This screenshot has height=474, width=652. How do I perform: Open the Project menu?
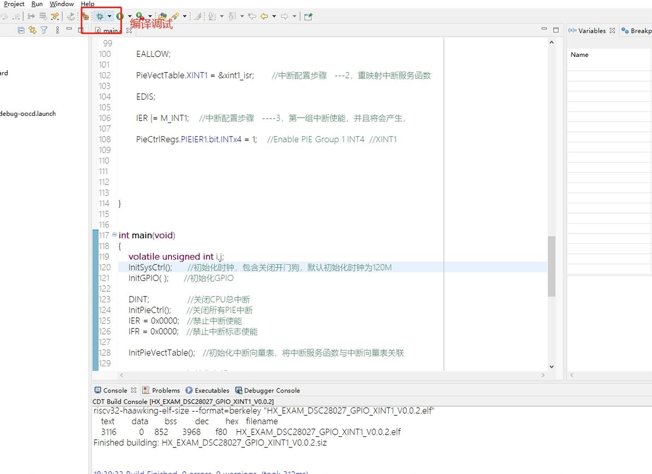tap(15, 4)
